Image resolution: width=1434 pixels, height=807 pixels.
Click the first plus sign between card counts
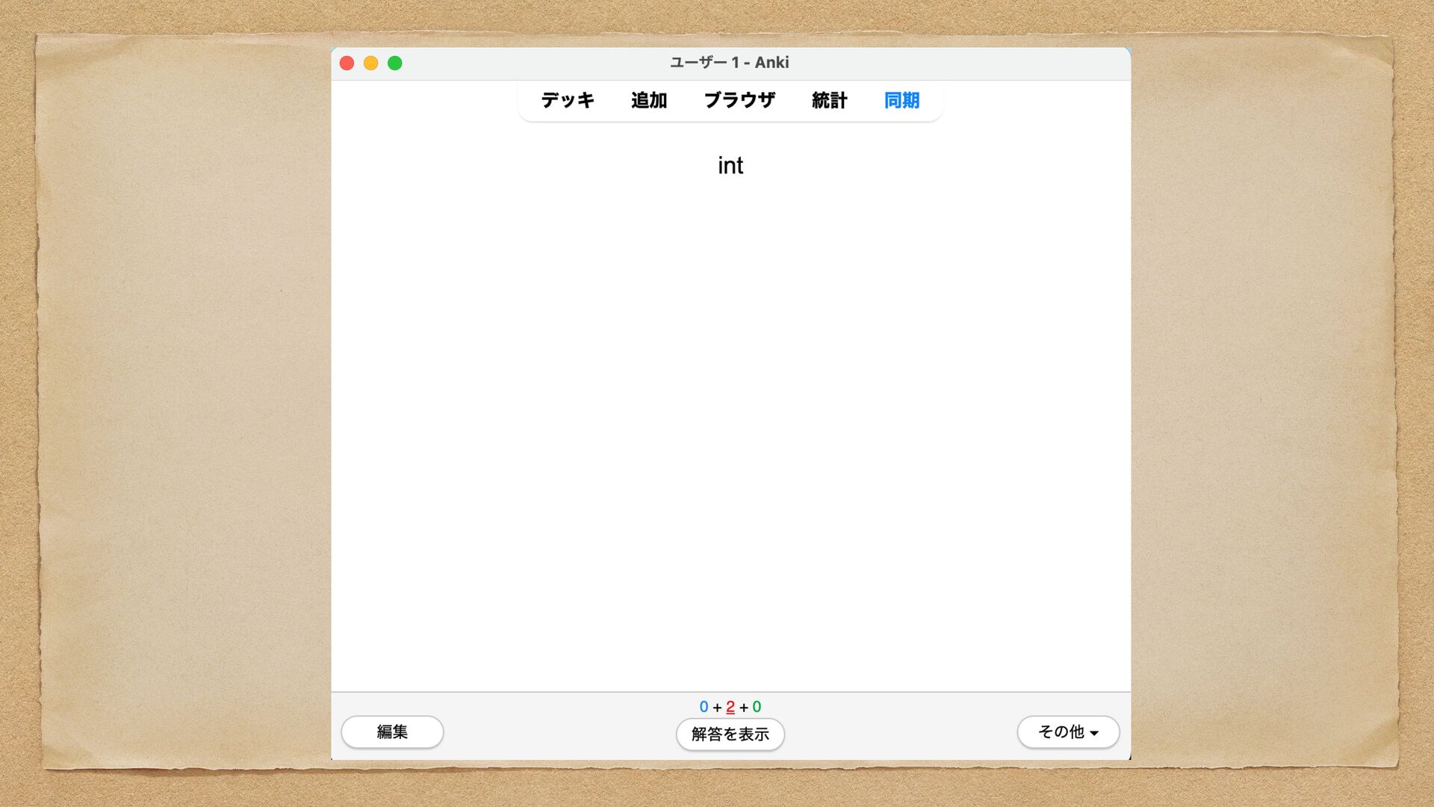[717, 708]
